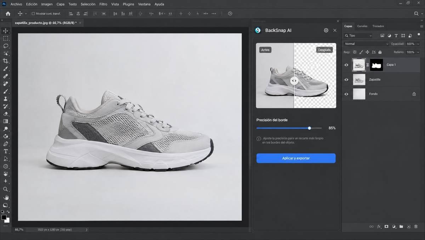Switch to the Canales tab
Image resolution: width=425 pixels, height=240 pixels.
(362, 26)
